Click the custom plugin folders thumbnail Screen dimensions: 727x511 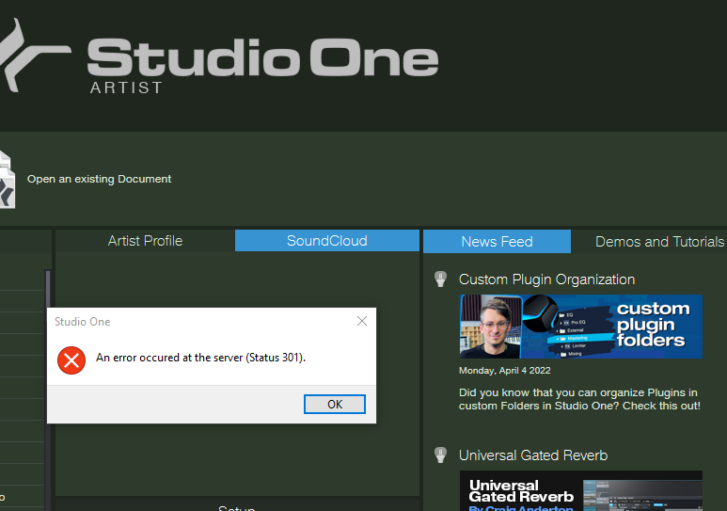[581, 327]
